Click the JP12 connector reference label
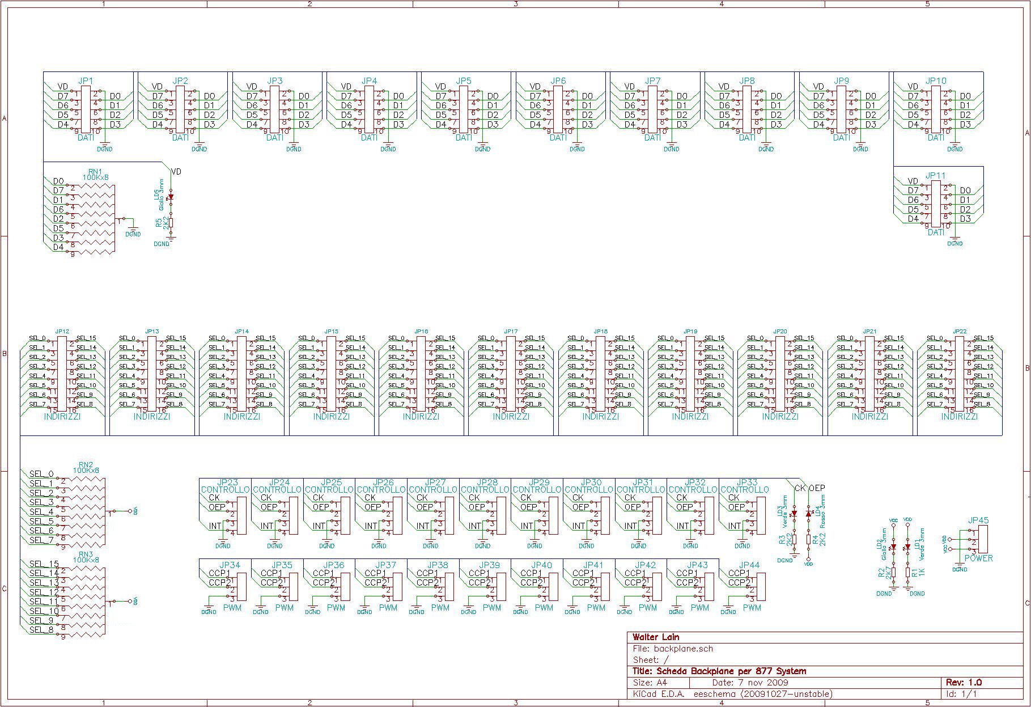Image resolution: width=1031 pixels, height=707 pixels. tap(62, 331)
